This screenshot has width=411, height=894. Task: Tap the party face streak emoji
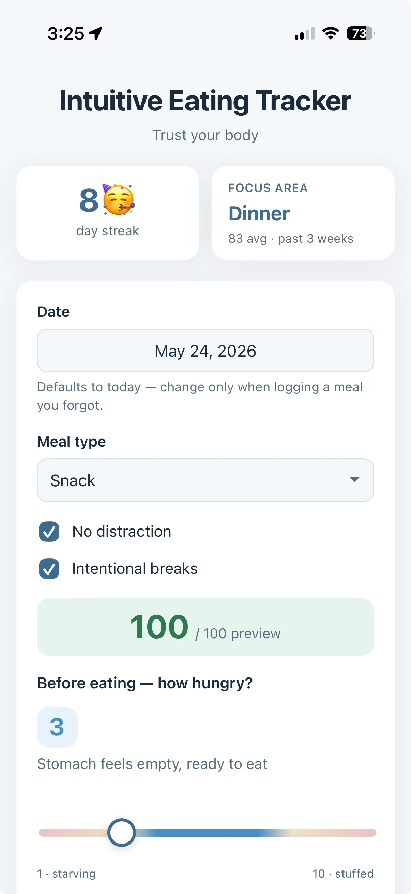tap(119, 200)
